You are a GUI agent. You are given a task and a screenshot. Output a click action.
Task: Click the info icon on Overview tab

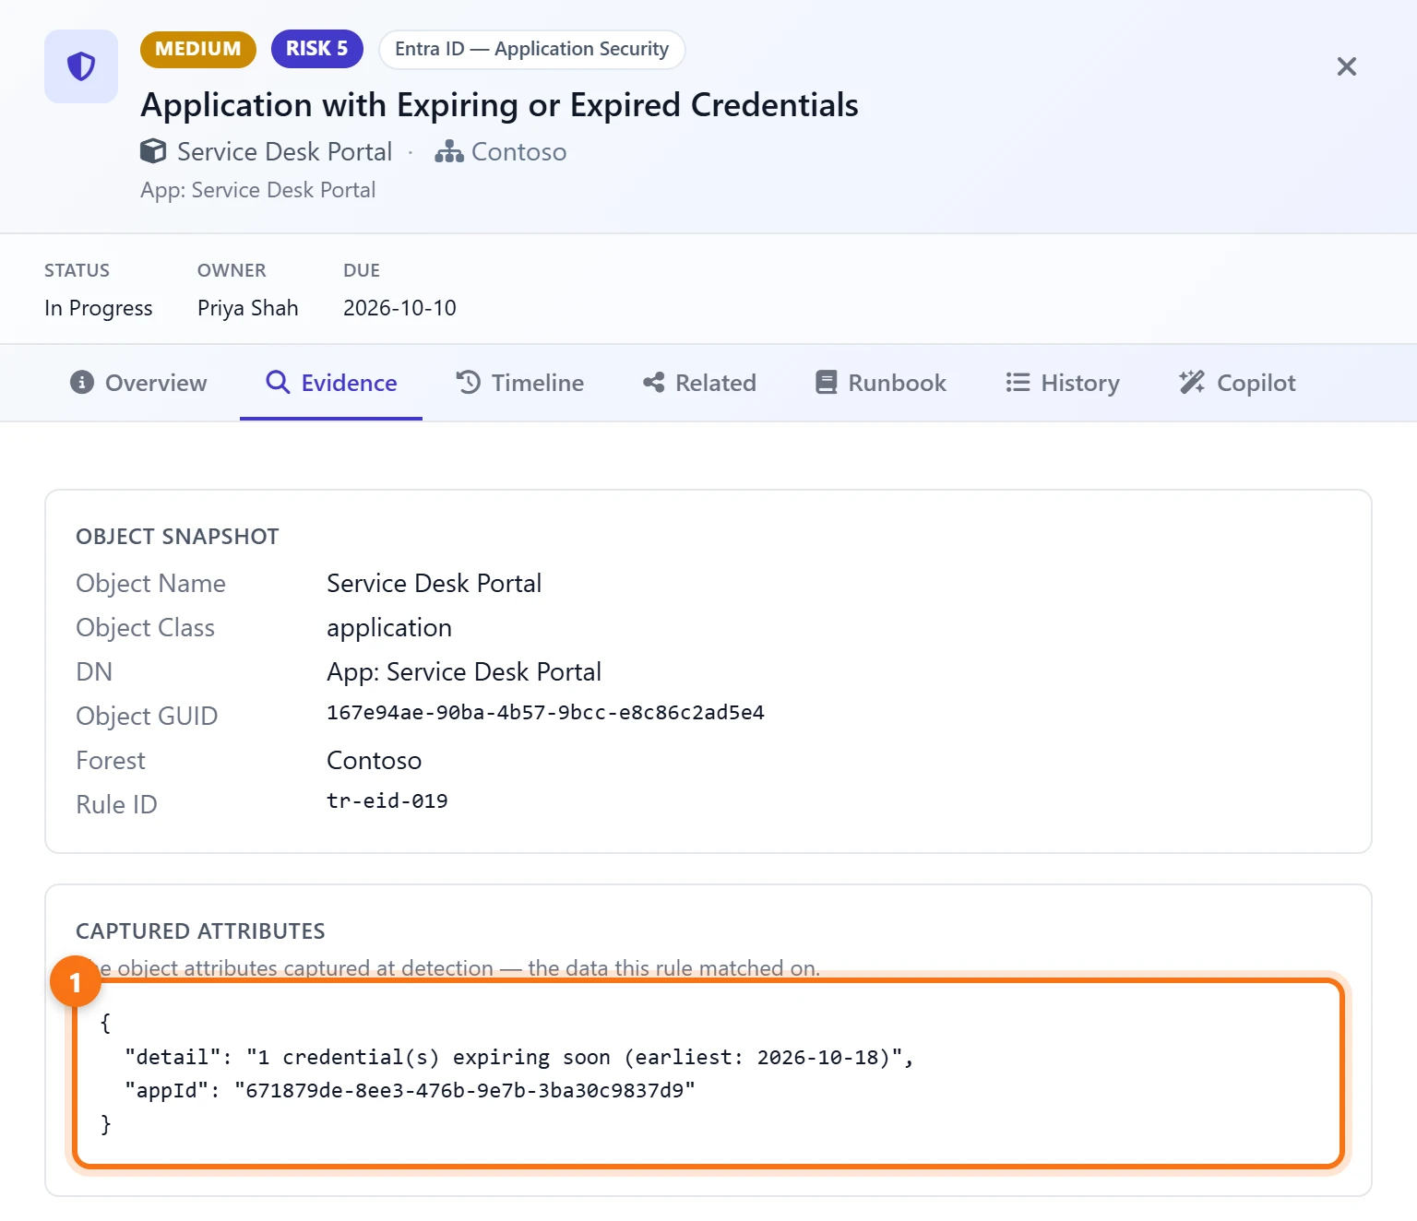pos(82,383)
